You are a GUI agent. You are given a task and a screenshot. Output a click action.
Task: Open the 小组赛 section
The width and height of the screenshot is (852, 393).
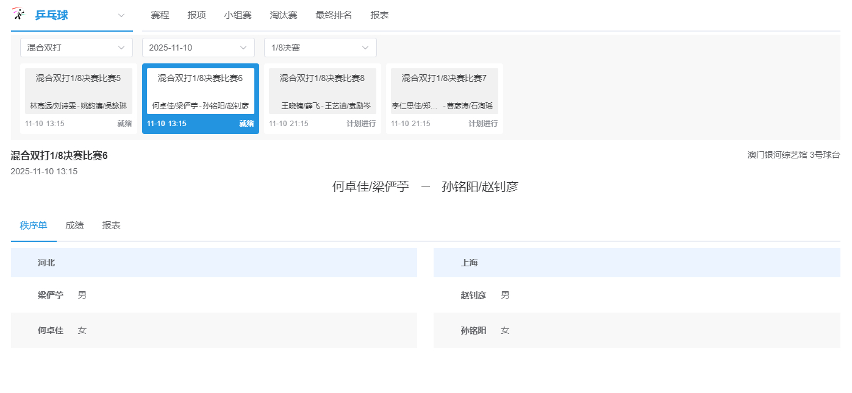point(238,15)
